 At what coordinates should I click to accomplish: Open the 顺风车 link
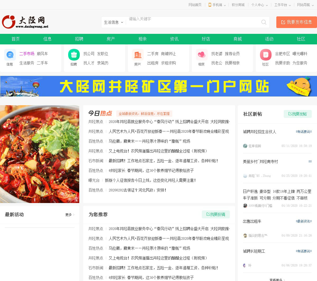click(x=42, y=54)
